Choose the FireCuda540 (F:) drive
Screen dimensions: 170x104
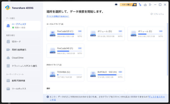click(65, 50)
